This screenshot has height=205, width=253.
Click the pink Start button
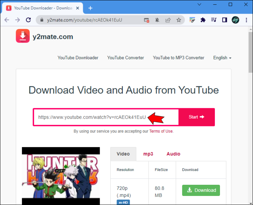pos(197,117)
